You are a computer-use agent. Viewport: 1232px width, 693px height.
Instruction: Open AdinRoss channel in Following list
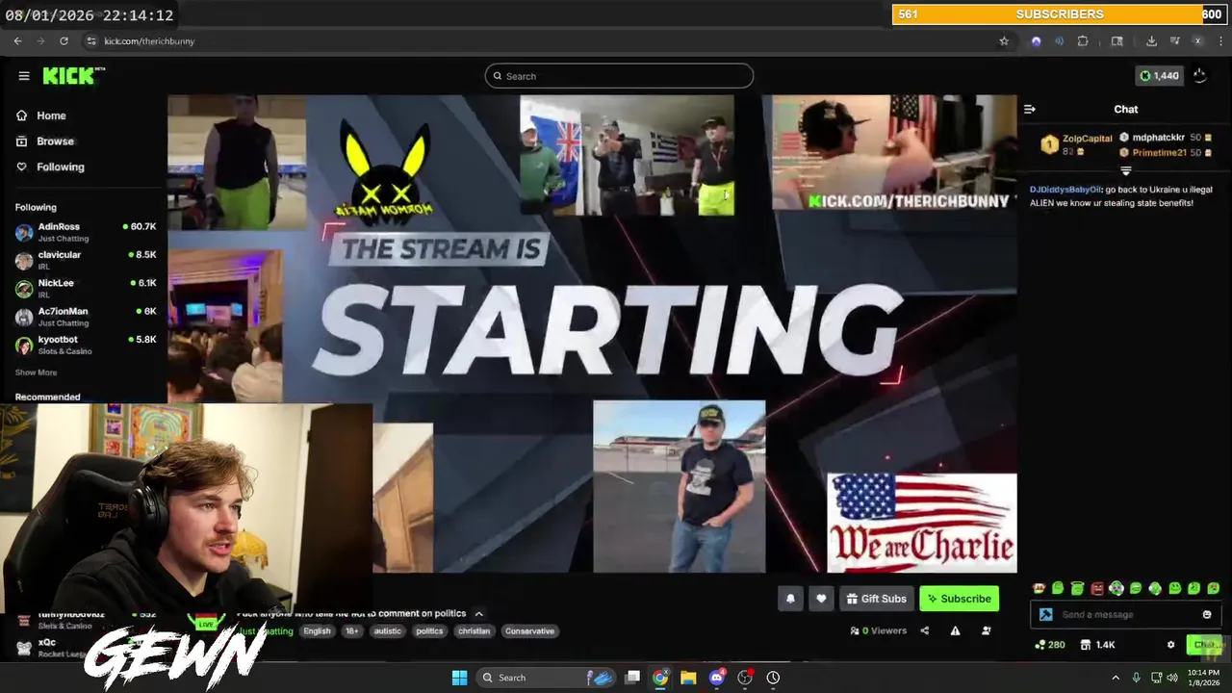pos(85,231)
